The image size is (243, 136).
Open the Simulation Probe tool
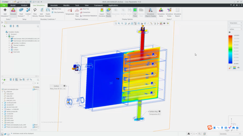coord(169,12)
